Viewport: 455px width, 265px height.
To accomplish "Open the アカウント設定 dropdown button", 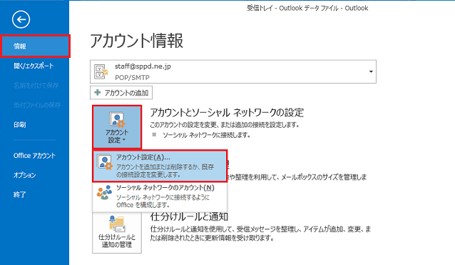I will [117, 127].
